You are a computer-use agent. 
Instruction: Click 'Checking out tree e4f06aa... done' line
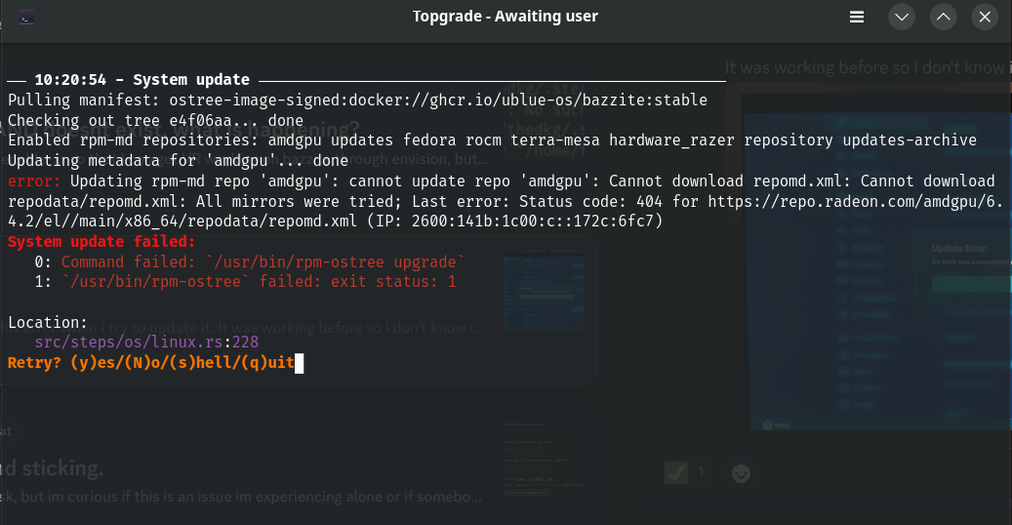[x=155, y=121]
